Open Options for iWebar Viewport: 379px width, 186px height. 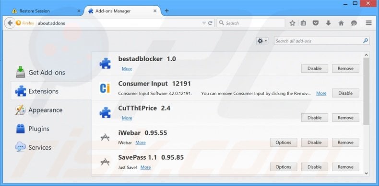pyautogui.click(x=283, y=142)
